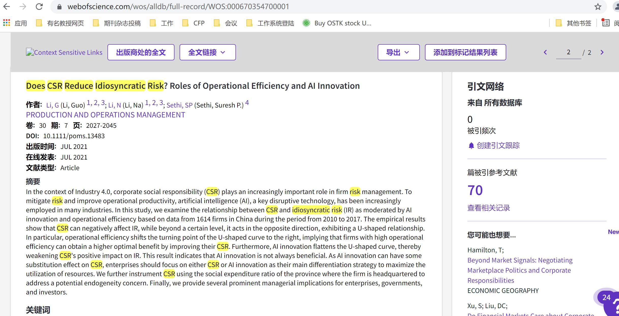Go to next record arrow

click(x=602, y=52)
